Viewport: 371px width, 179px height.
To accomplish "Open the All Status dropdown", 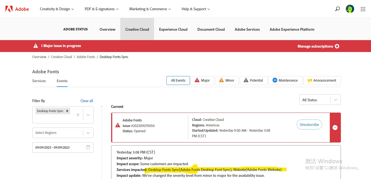I will [320, 100].
